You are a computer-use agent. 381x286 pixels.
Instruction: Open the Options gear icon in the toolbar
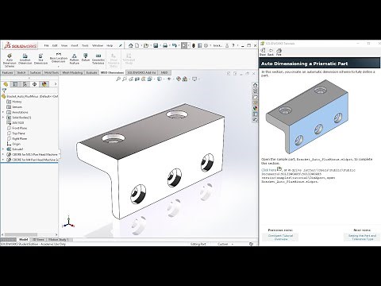click(206, 45)
